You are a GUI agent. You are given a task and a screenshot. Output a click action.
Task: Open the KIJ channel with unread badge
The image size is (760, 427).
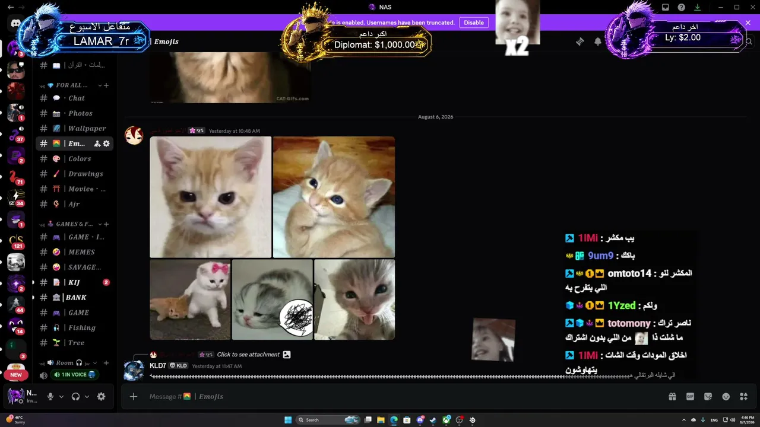(x=74, y=282)
